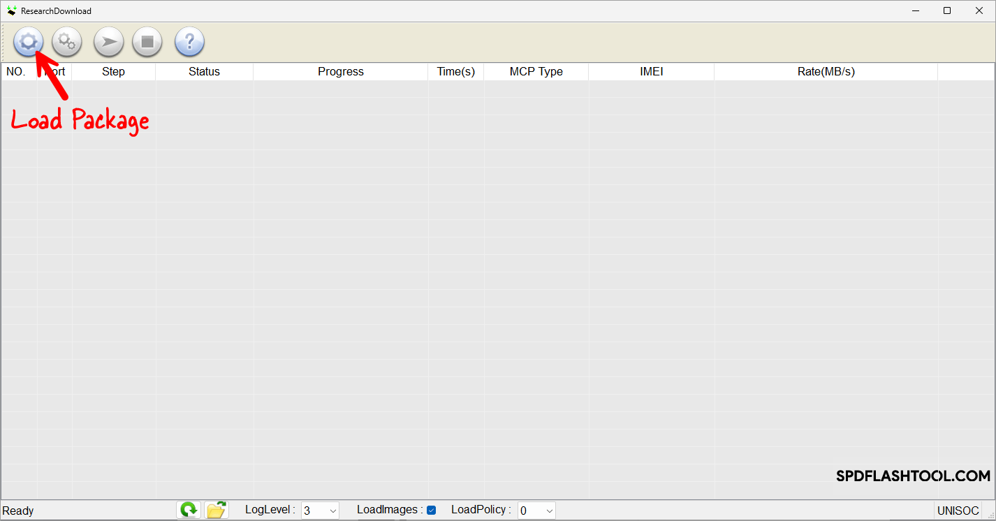Screen dimensions: 996x521
Task: Click the NO. column header
Action: tap(16, 71)
